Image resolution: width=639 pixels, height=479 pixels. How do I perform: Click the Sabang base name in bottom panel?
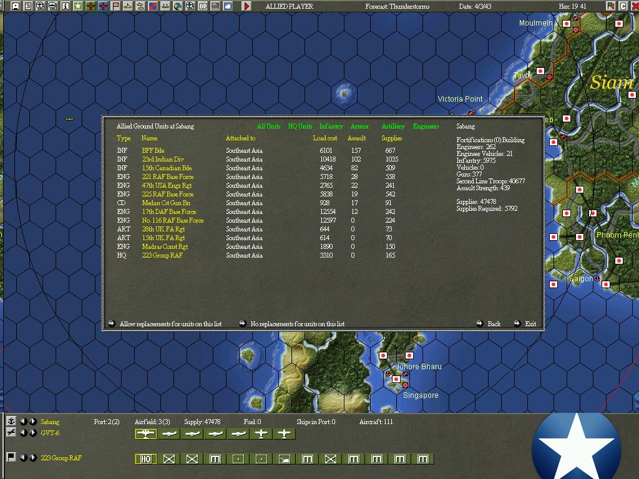[50, 422]
